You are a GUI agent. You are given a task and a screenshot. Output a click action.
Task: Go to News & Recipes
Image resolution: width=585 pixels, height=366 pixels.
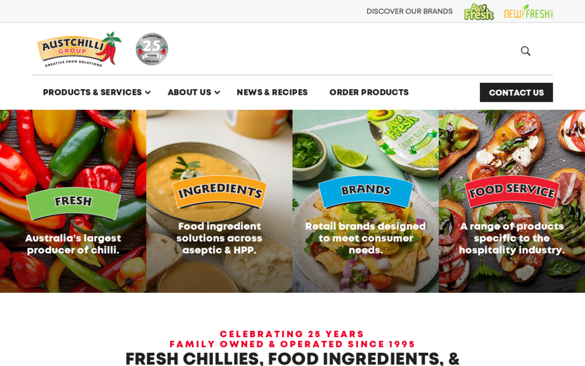click(x=272, y=92)
